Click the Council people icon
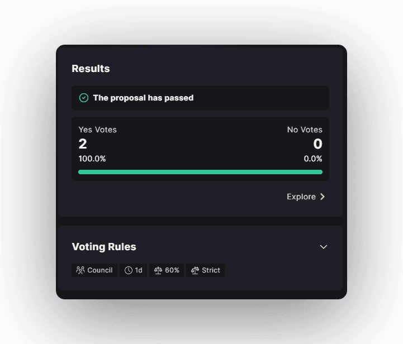The image size is (403, 344). (x=81, y=270)
